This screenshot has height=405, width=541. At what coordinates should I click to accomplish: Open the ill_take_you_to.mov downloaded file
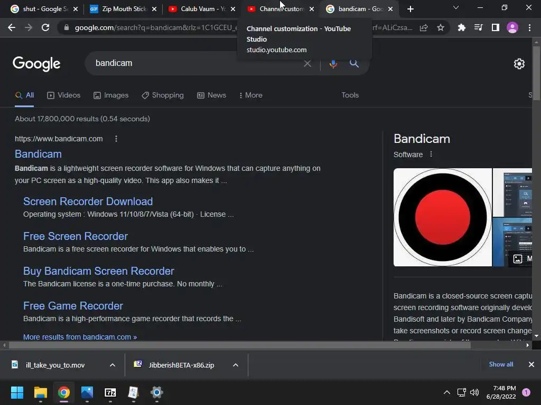click(55, 365)
